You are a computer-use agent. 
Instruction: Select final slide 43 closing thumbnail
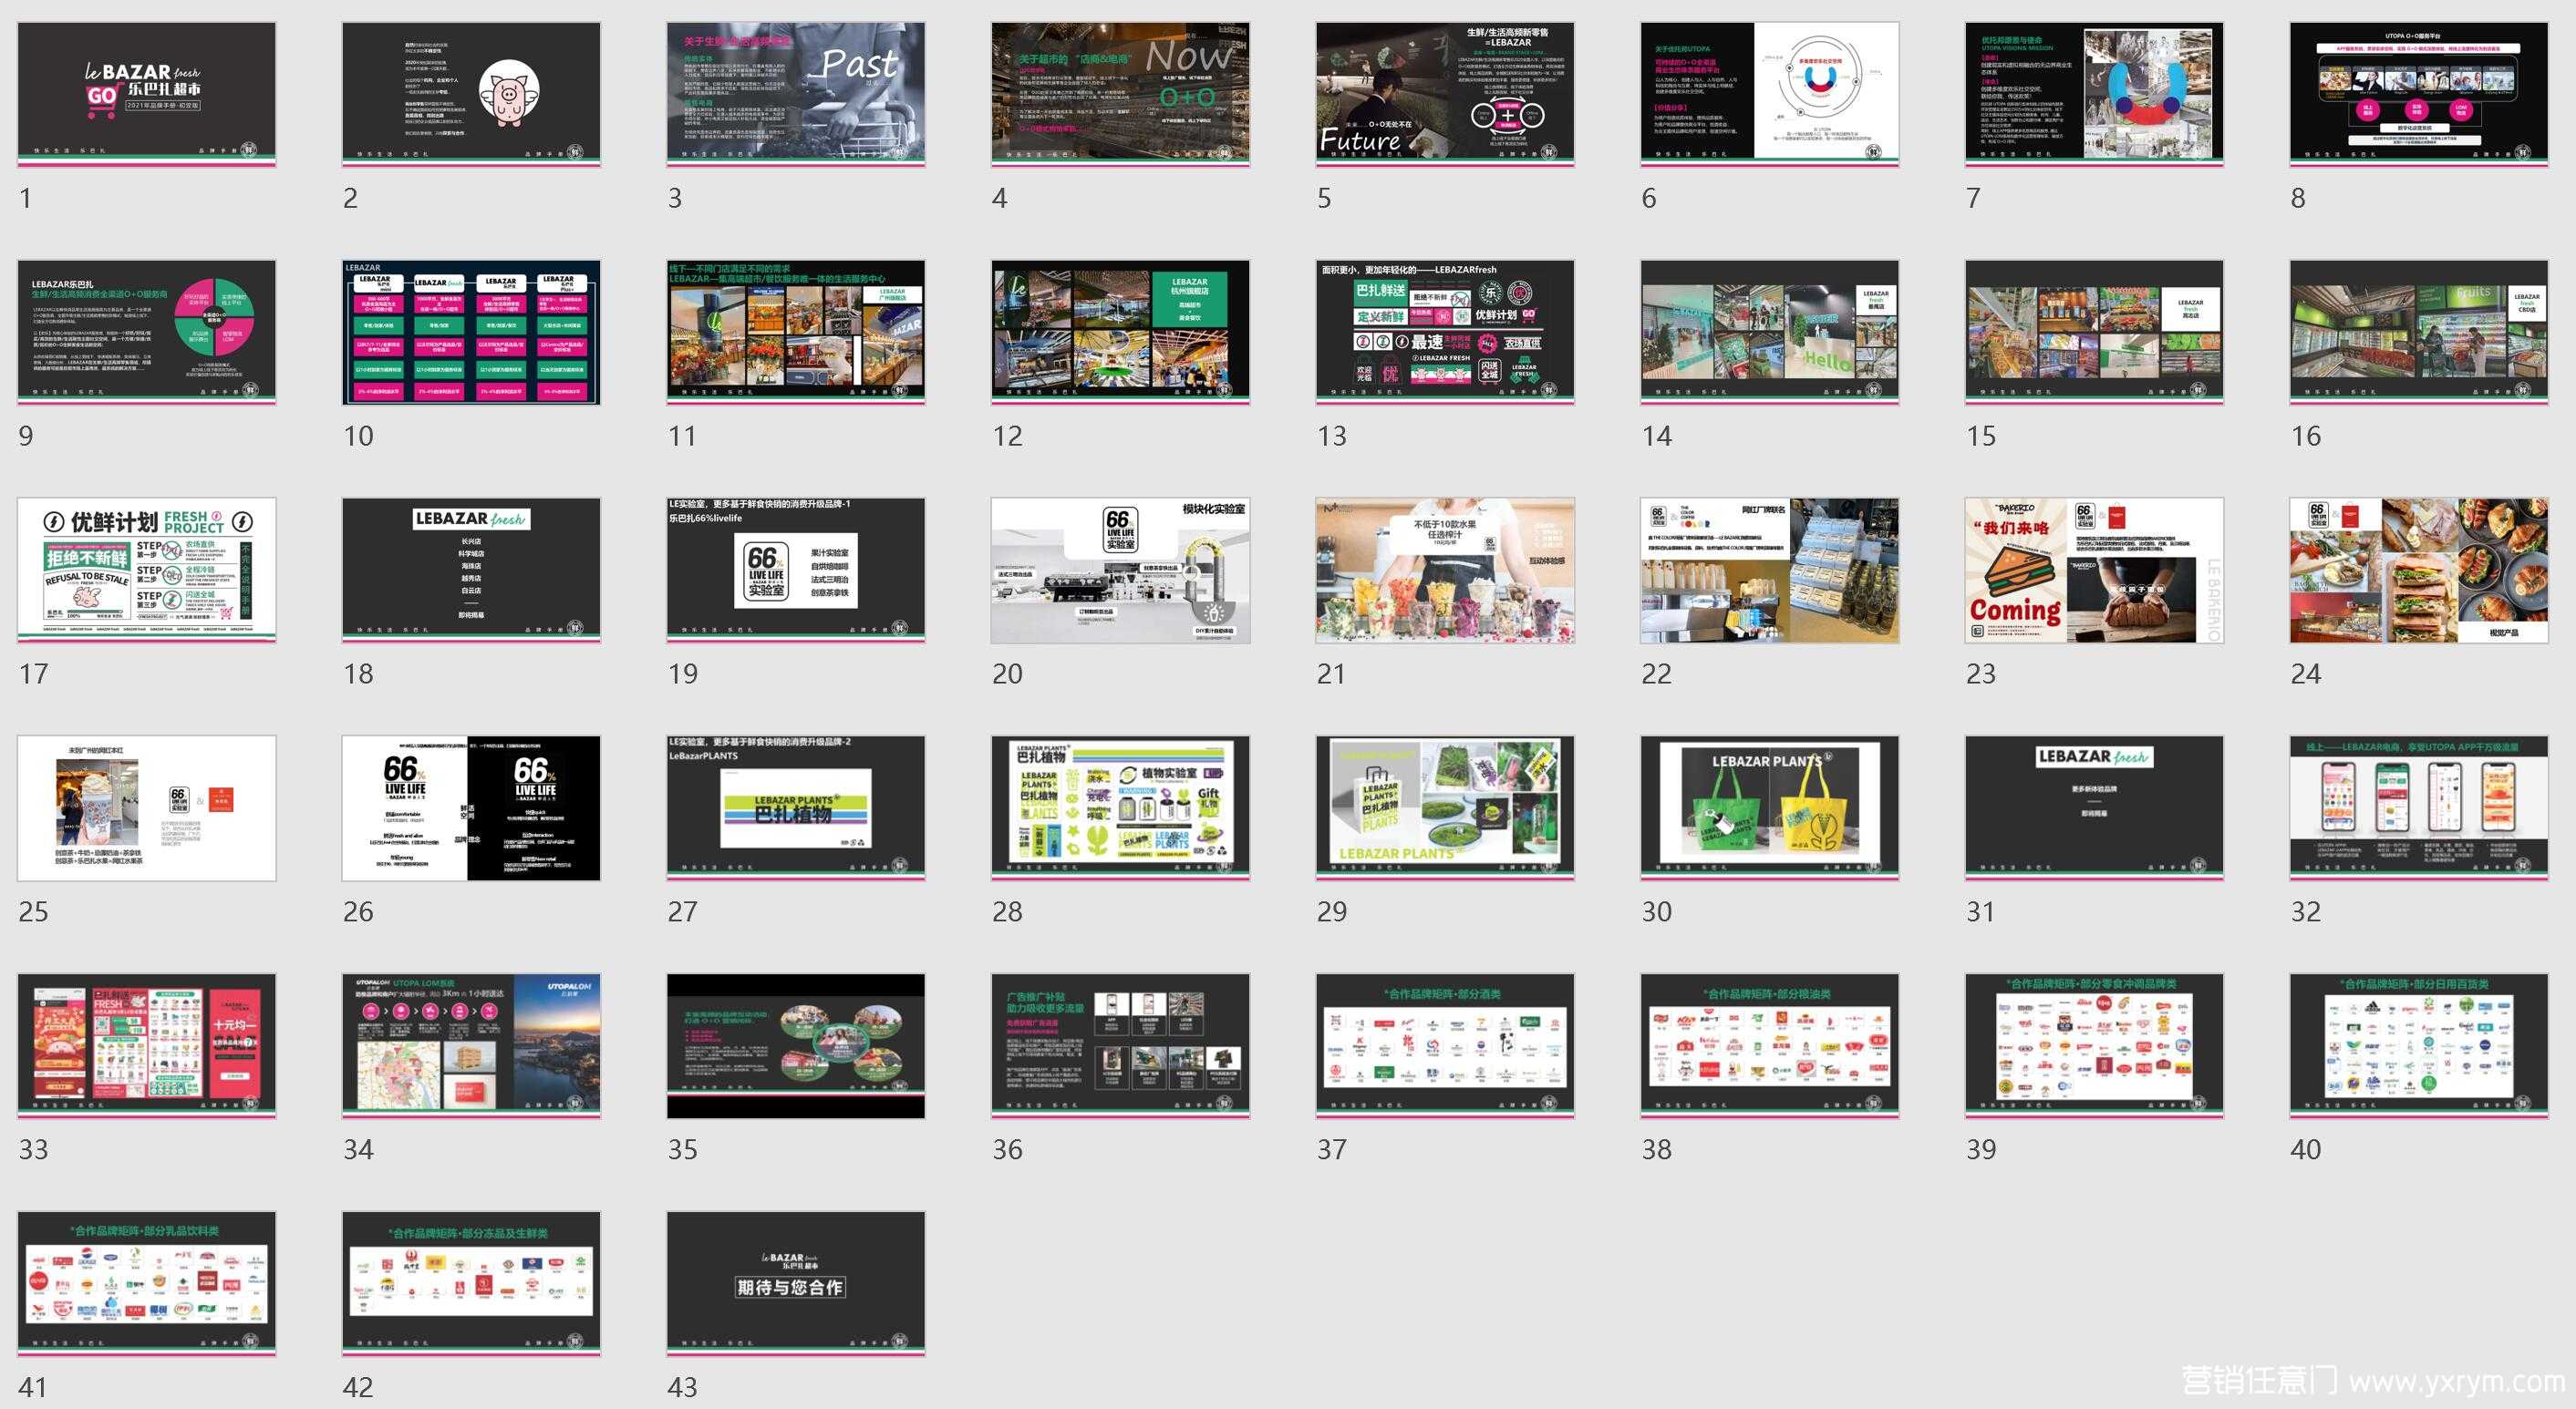click(x=796, y=1283)
